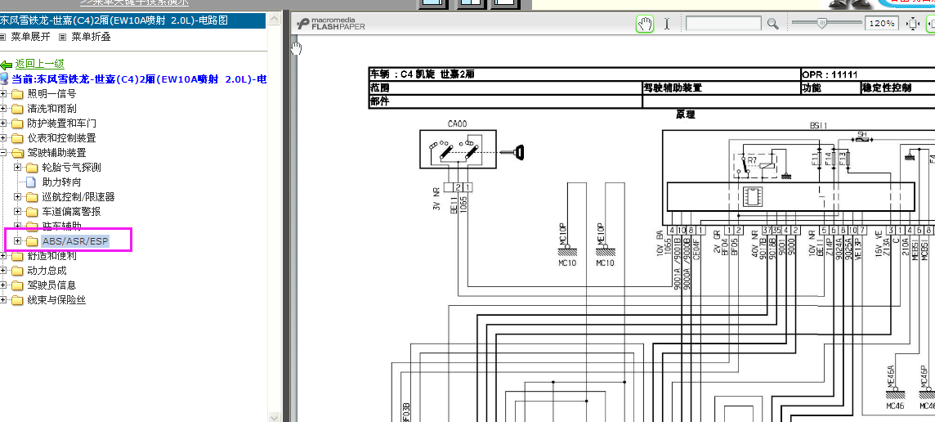Select the 动力总成 tree label
This screenshot has height=422, width=935.
coord(47,271)
